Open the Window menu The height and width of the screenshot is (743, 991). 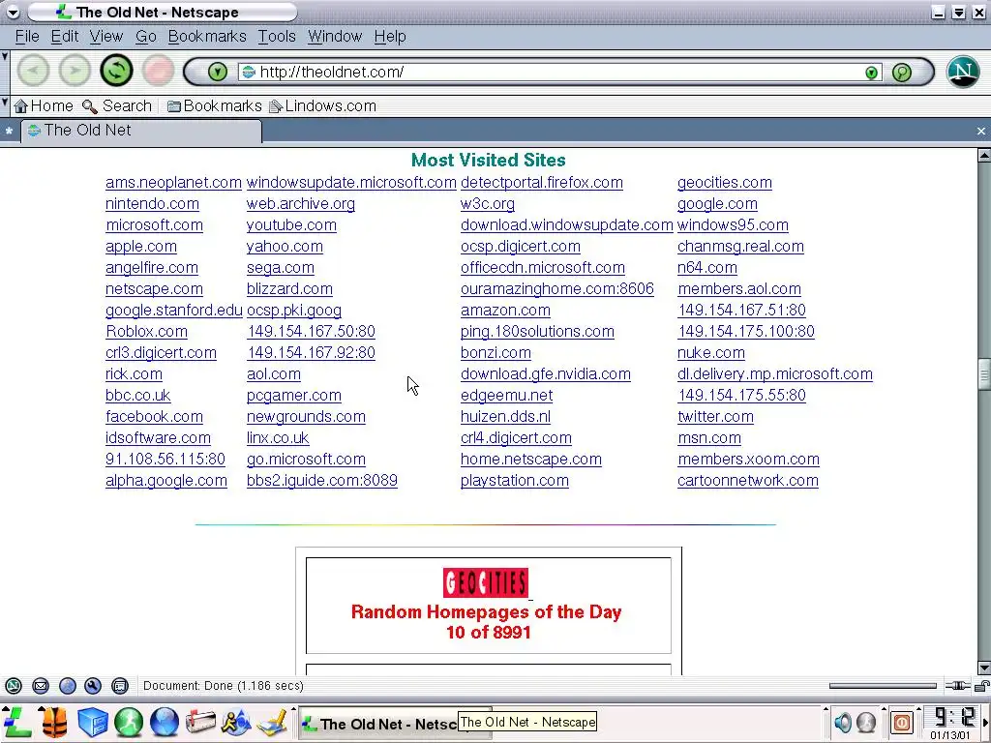tap(335, 37)
